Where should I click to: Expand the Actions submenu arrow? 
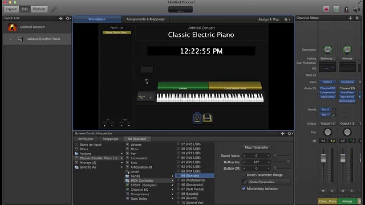[122, 154]
